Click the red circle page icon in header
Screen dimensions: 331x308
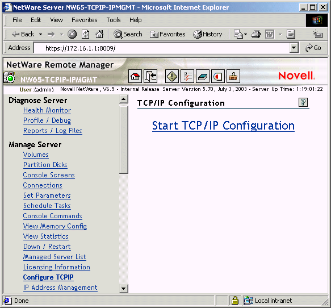pos(218,76)
